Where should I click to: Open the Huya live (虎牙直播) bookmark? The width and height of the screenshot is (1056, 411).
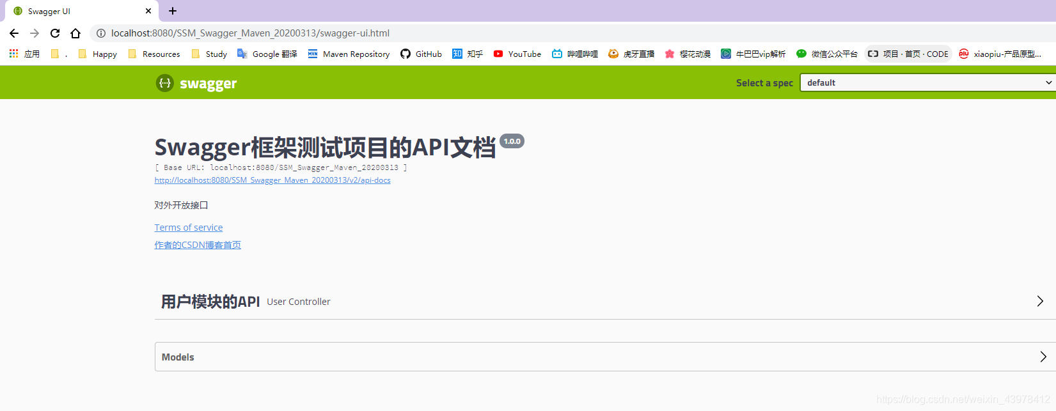(x=631, y=54)
